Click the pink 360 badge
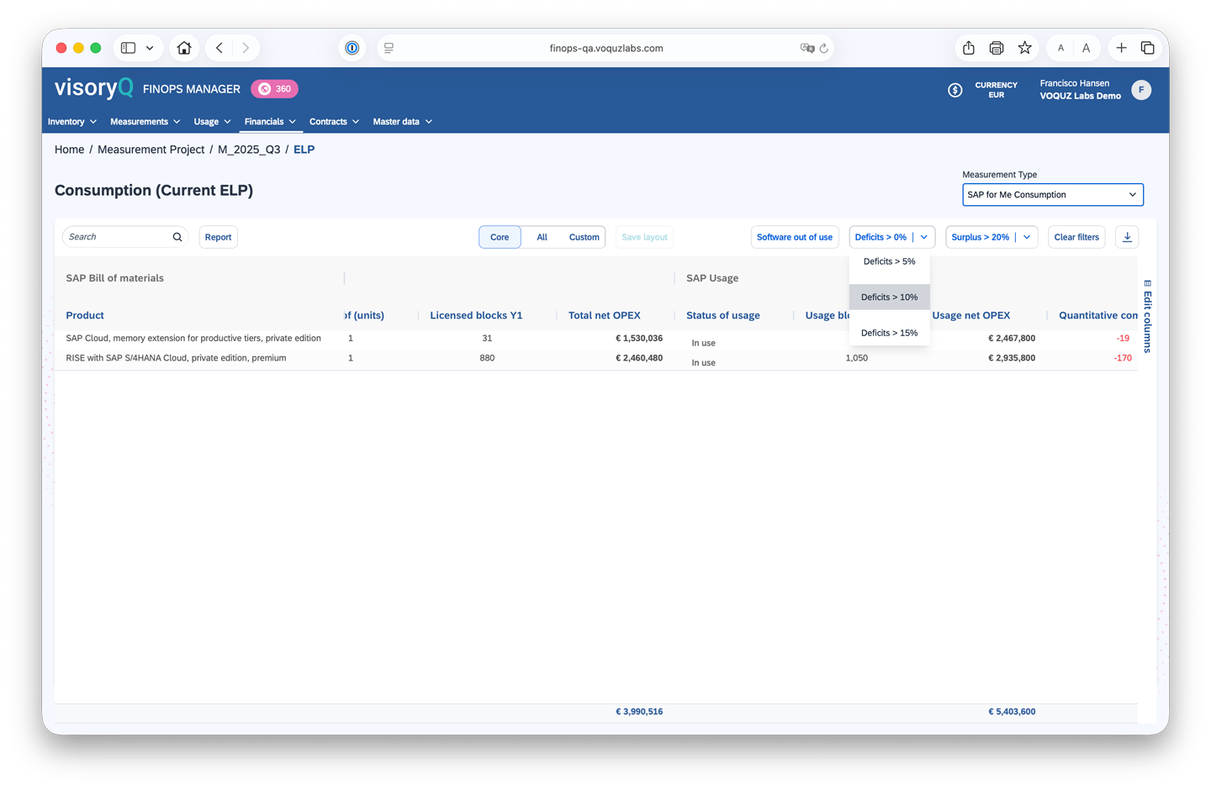Screen dimensions: 1211x790 (x=274, y=88)
